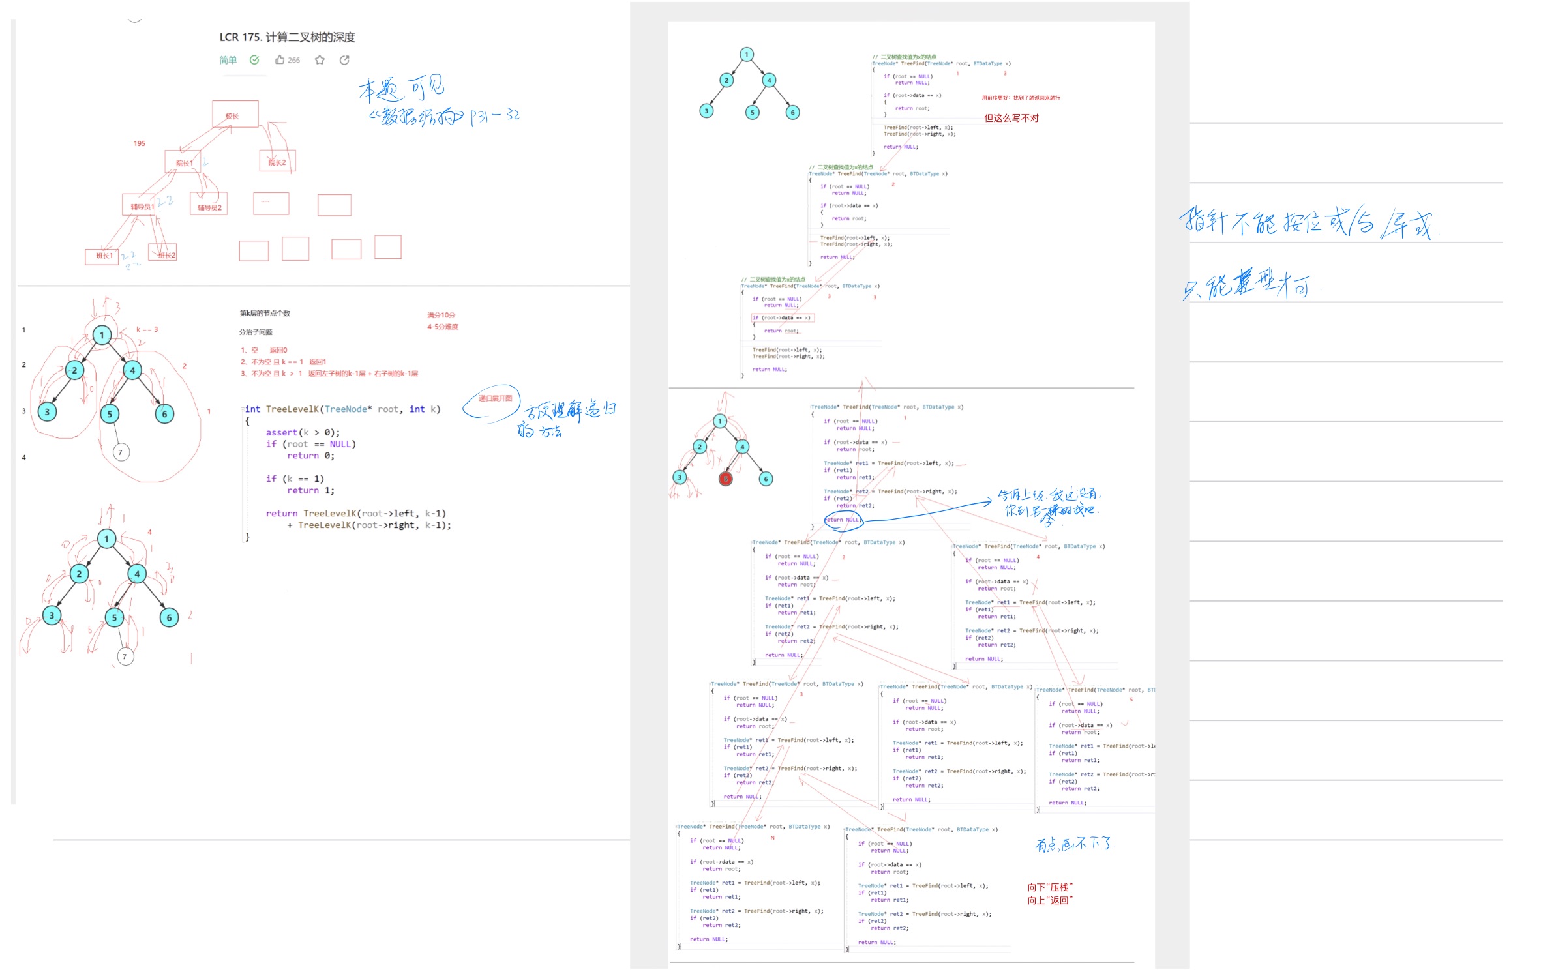Click the red 向下“压栈” note
Screen dimensions: 1556x972
(x=1049, y=887)
